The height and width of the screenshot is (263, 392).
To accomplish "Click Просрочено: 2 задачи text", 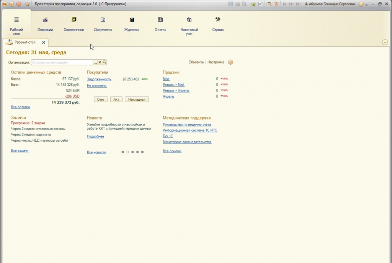I will pyautogui.click(x=28, y=123).
